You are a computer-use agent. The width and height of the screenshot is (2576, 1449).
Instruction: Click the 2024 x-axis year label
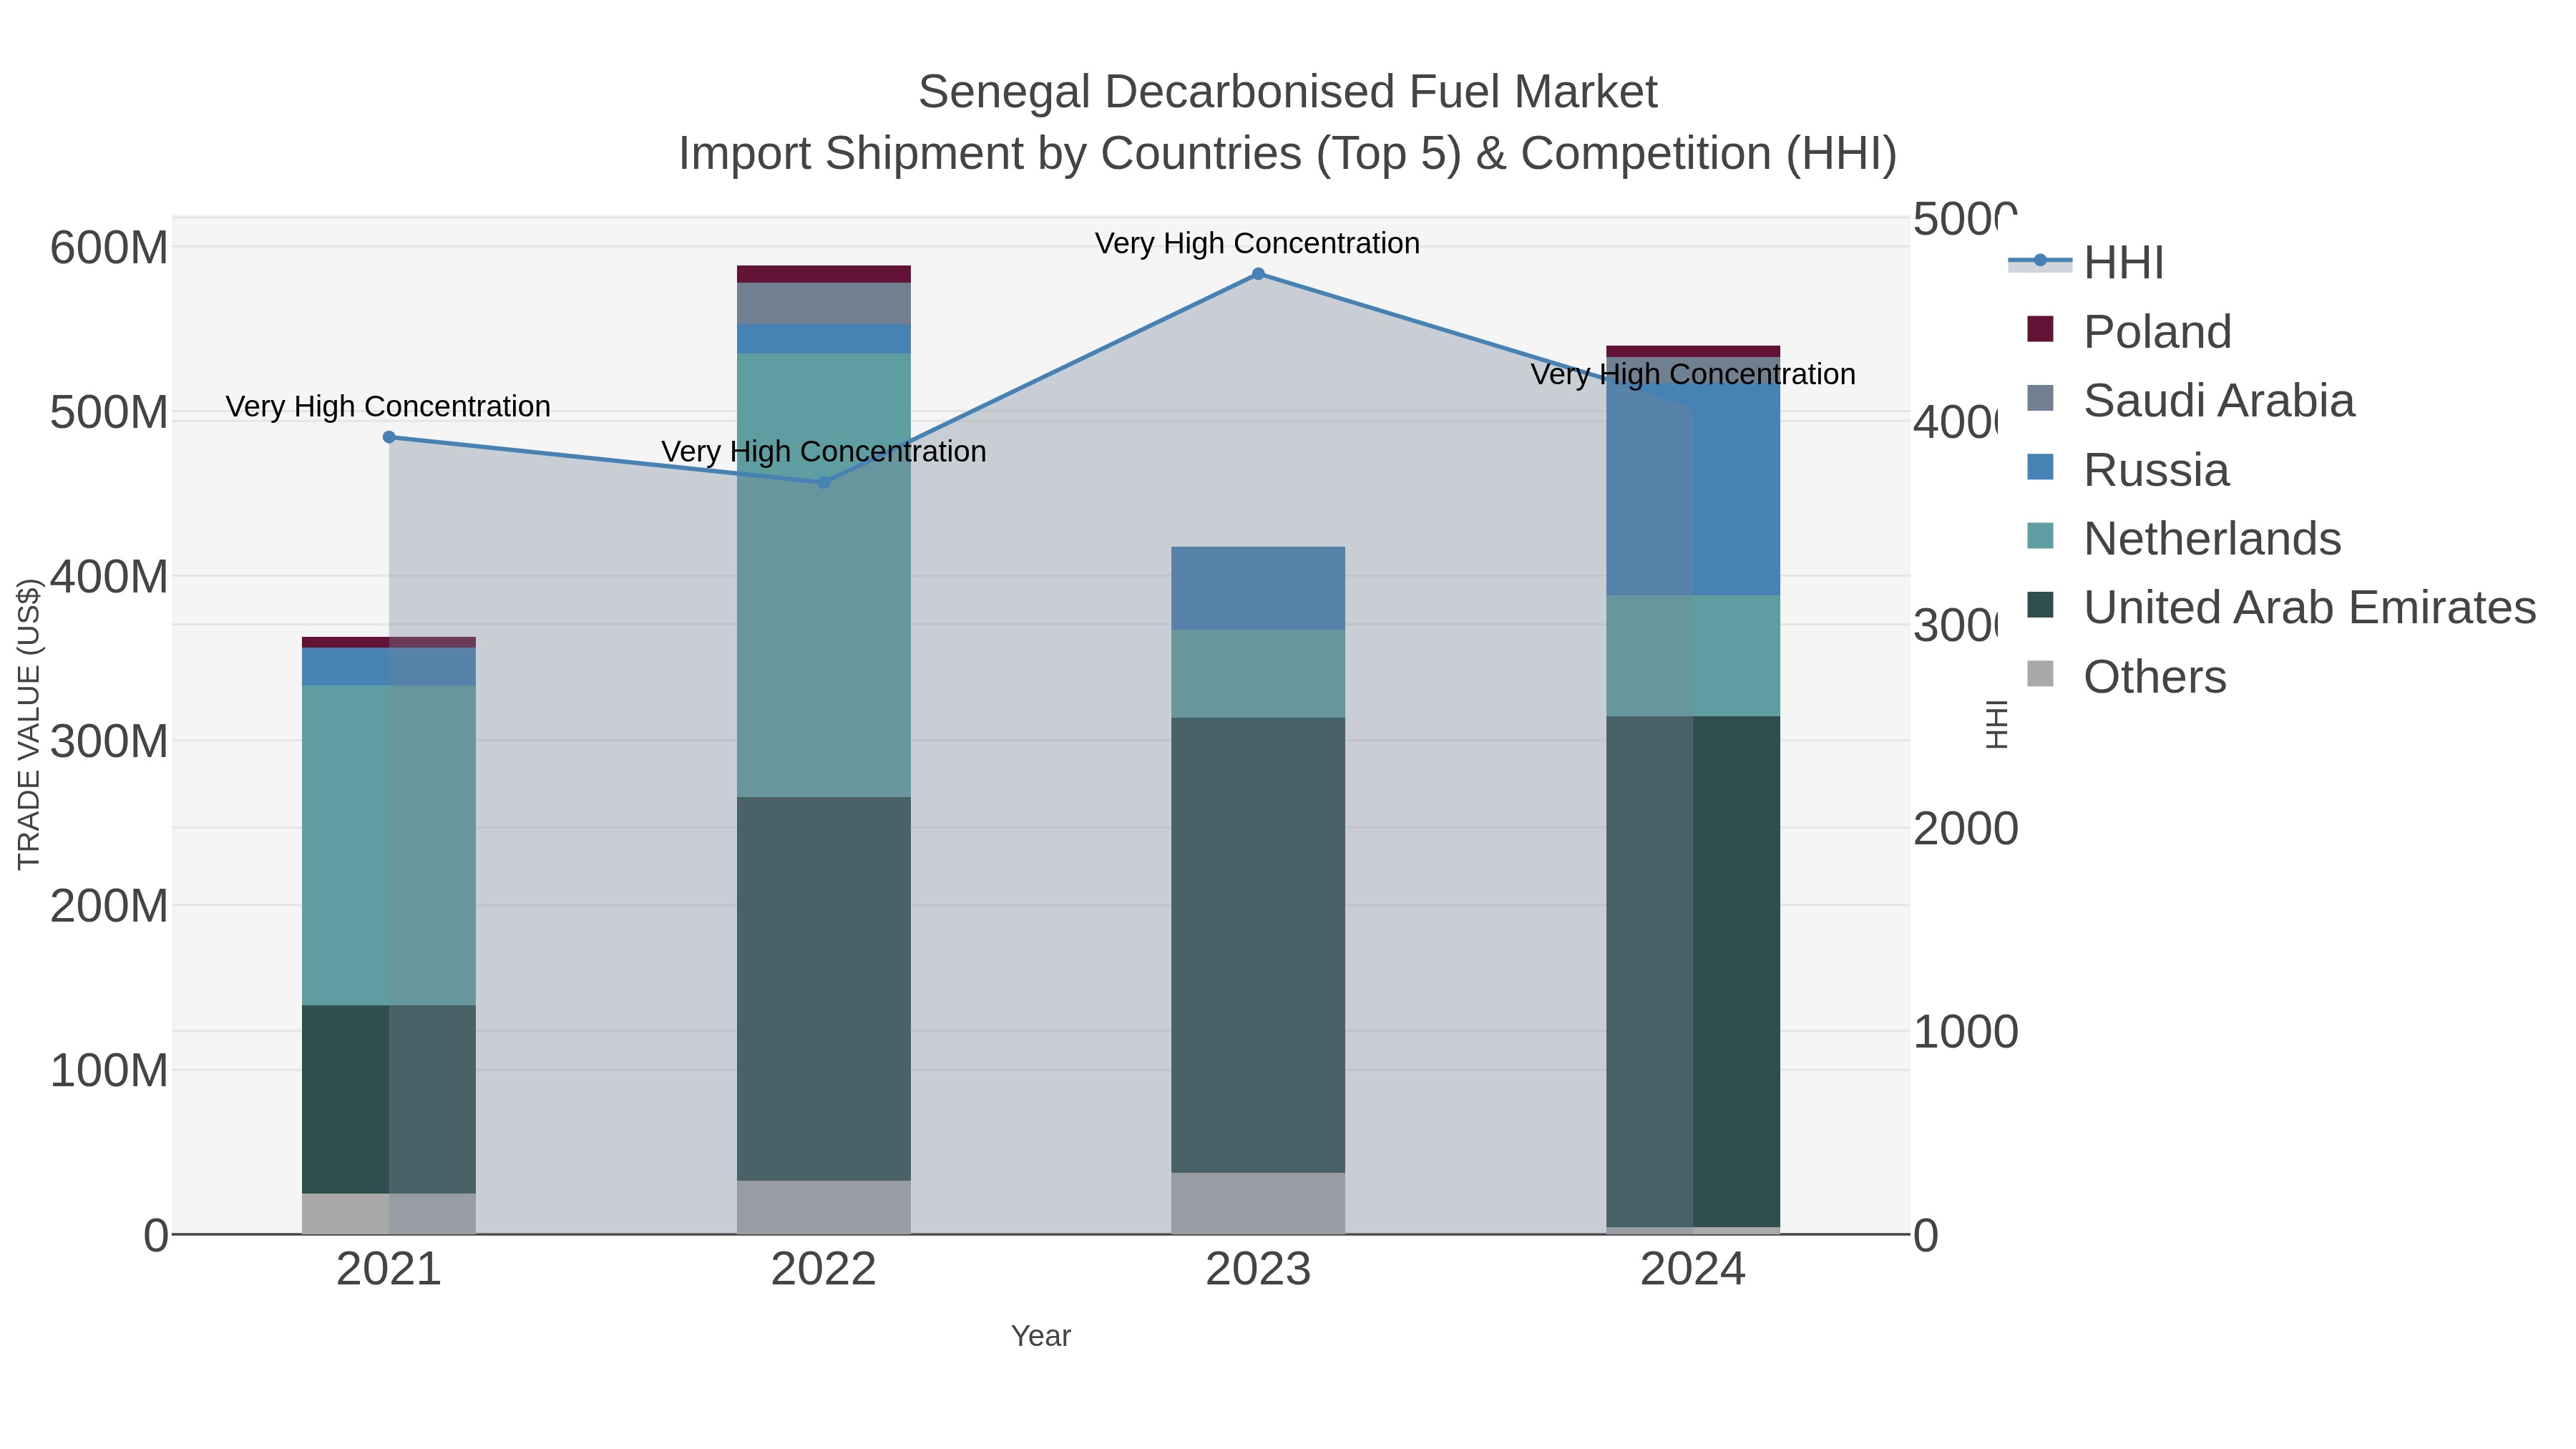1693,1270
